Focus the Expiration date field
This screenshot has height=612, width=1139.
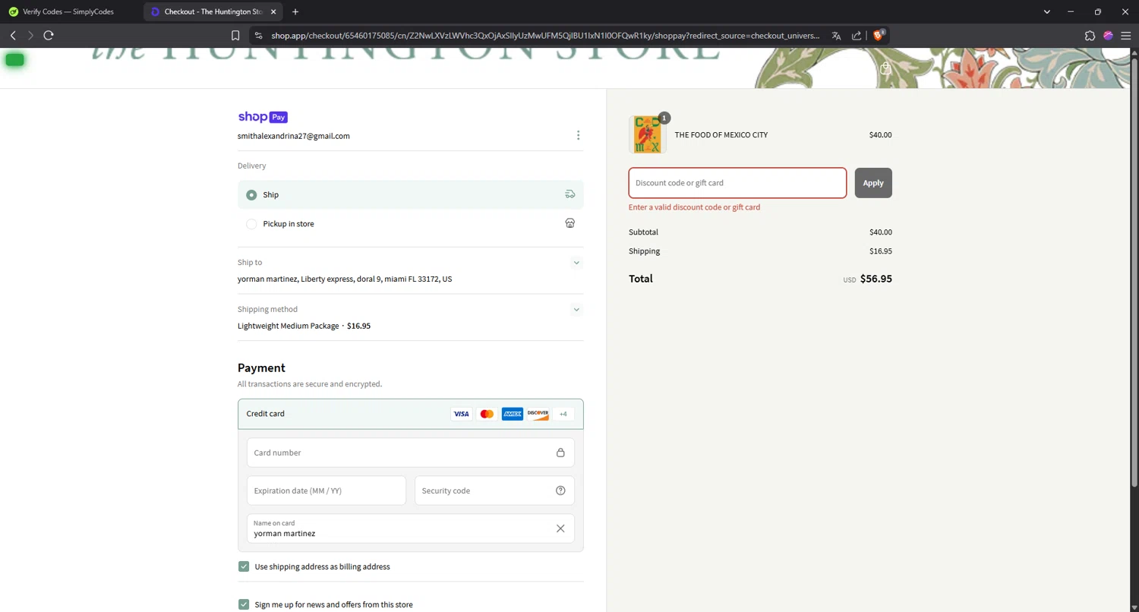(x=327, y=491)
